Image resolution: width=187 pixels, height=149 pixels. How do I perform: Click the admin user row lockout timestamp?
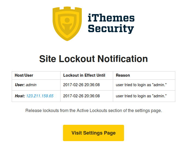tap(82, 85)
